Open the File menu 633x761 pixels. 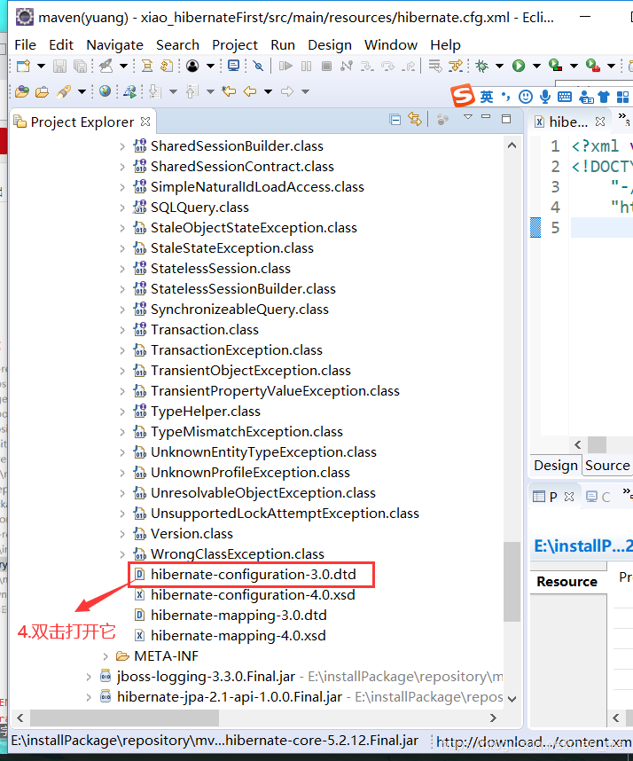(25, 44)
